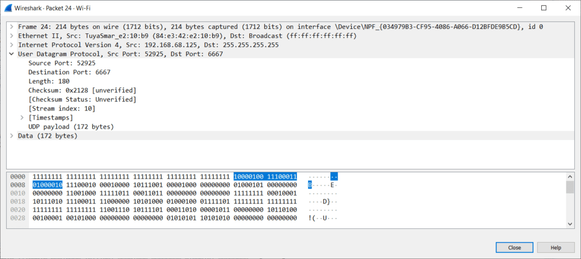The image size is (581, 259).
Task: Select the Source Port: 52925 field
Action: [62, 63]
